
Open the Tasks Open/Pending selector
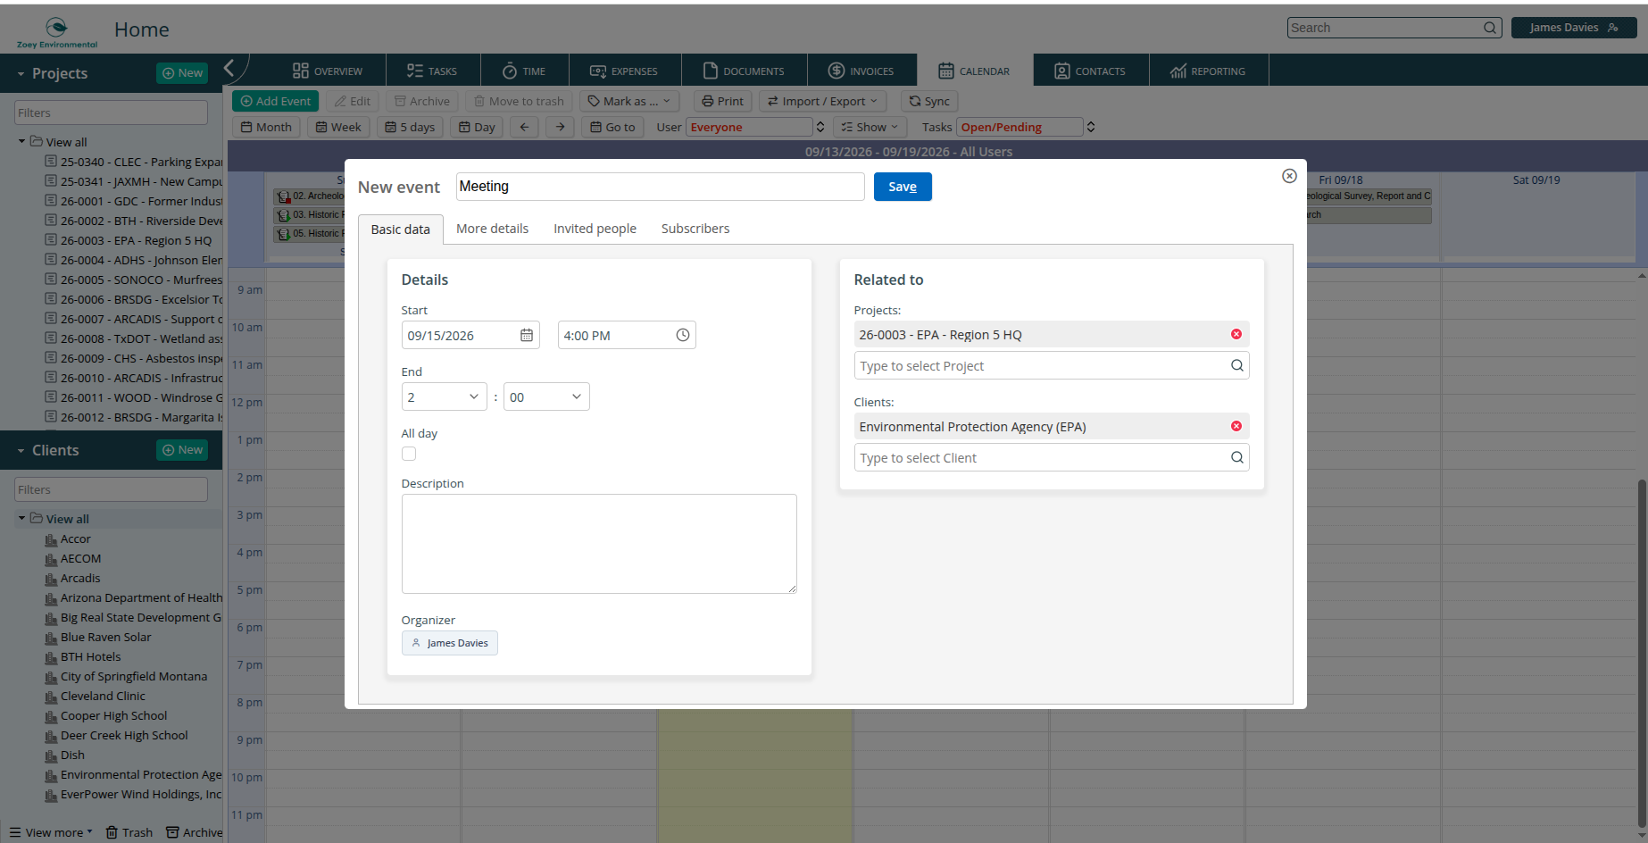1026,127
